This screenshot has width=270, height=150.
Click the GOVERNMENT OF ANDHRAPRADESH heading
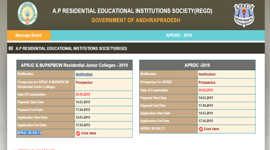136,20
